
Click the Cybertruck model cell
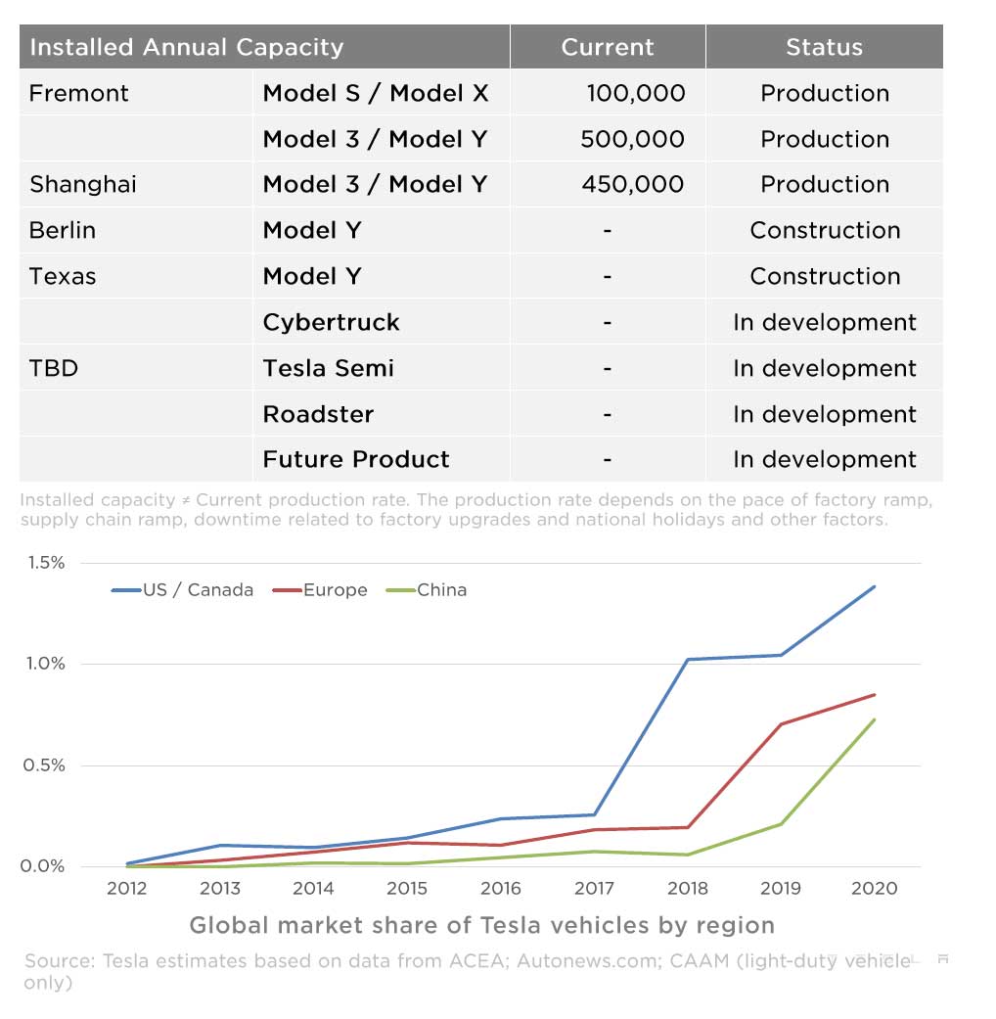tap(331, 322)
